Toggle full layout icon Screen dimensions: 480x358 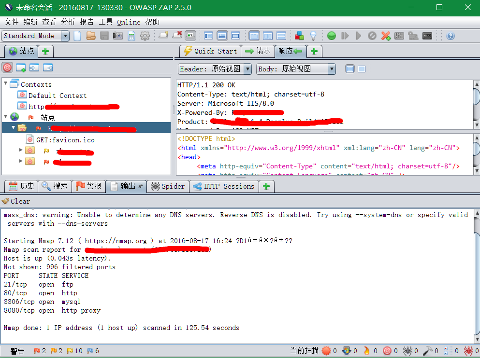click(x=235, y=36)
